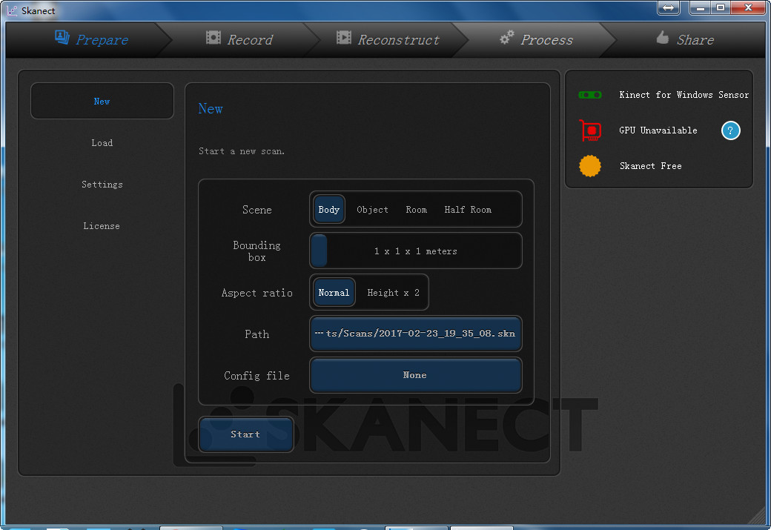
Task: Choose Half Room scene option
Action: tap(468, 210)
